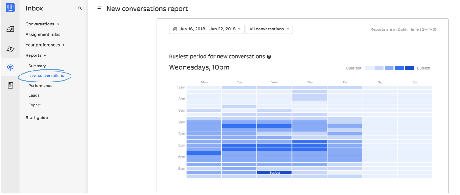Open the Leads report
Image resolution: width=460 pixels, height=195 pixels.
(34, 95)
